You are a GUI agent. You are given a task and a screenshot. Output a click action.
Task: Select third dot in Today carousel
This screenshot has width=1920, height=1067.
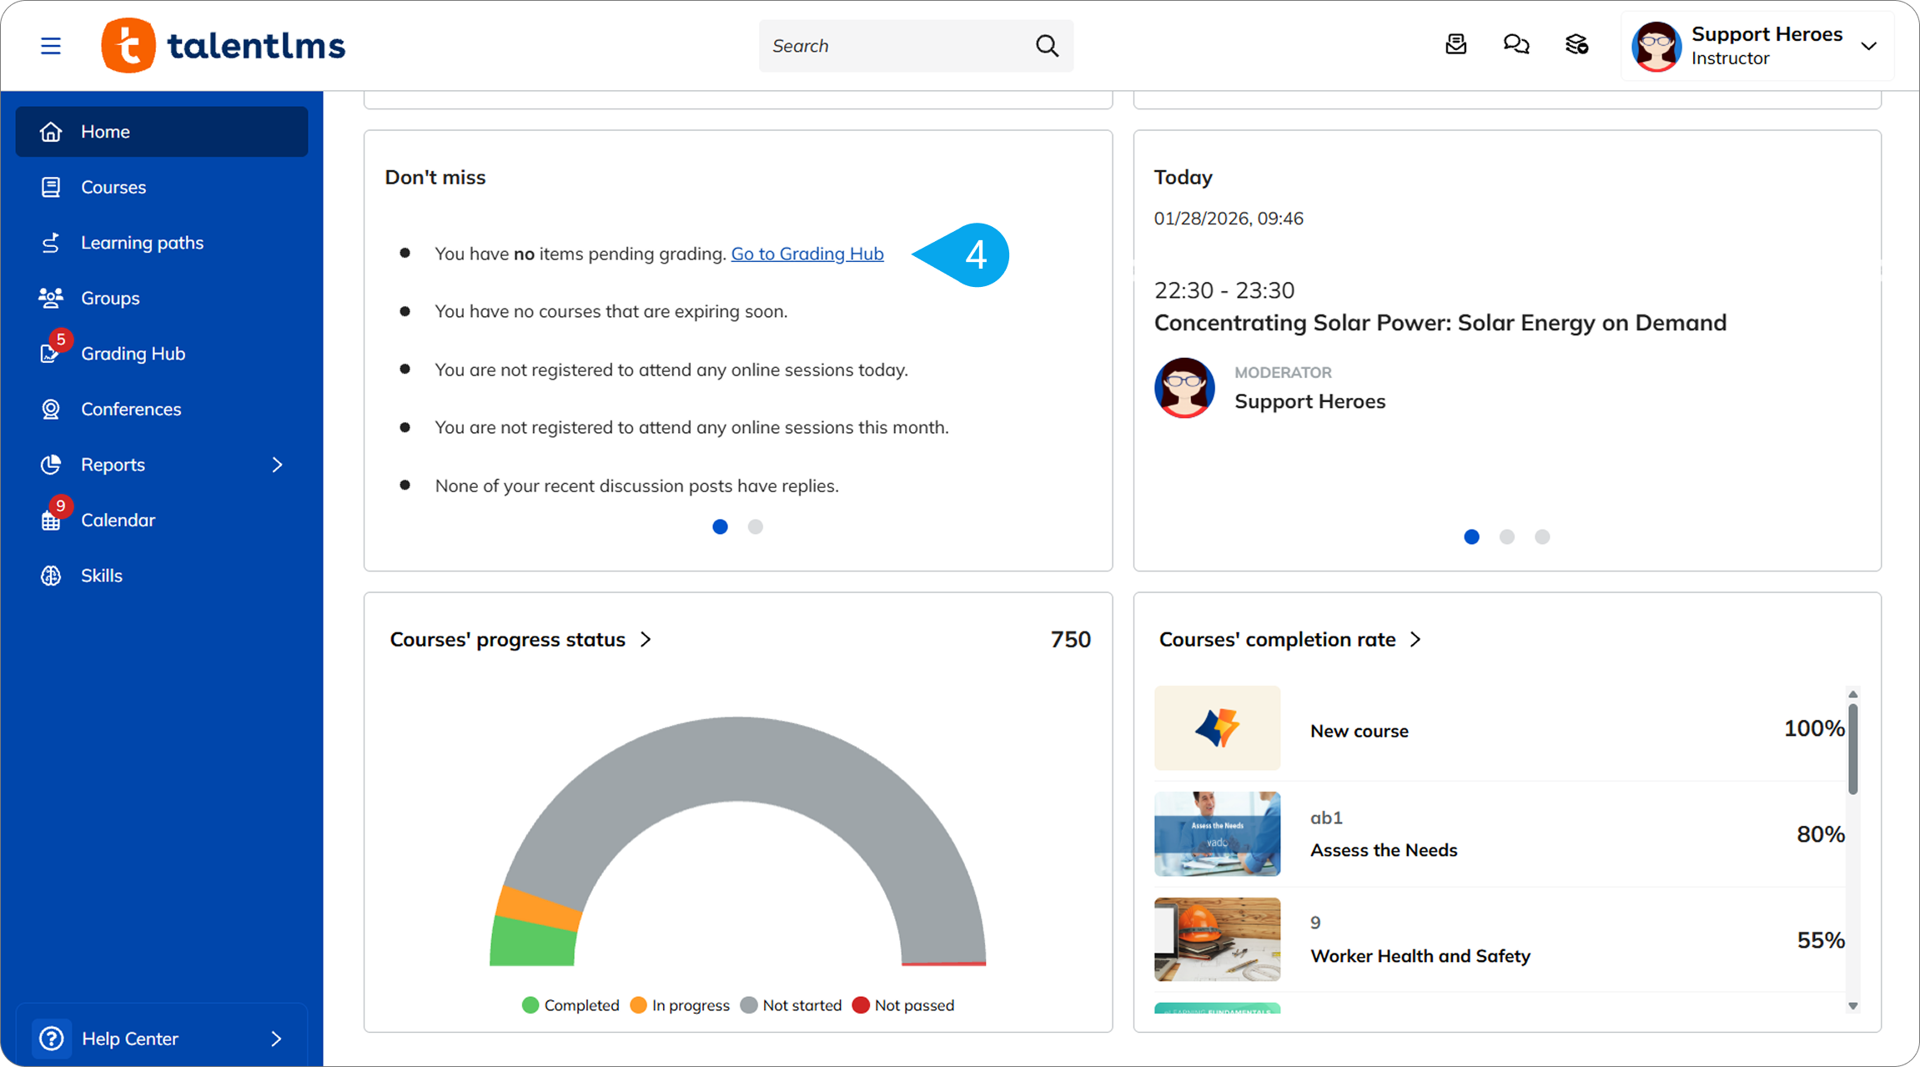pos(1542,537)
